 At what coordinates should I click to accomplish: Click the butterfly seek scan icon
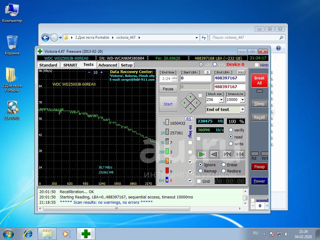pos(240,154)
